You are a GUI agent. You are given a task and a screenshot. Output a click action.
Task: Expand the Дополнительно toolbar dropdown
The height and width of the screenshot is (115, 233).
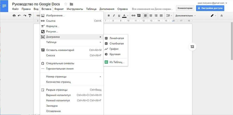[185, 16]
